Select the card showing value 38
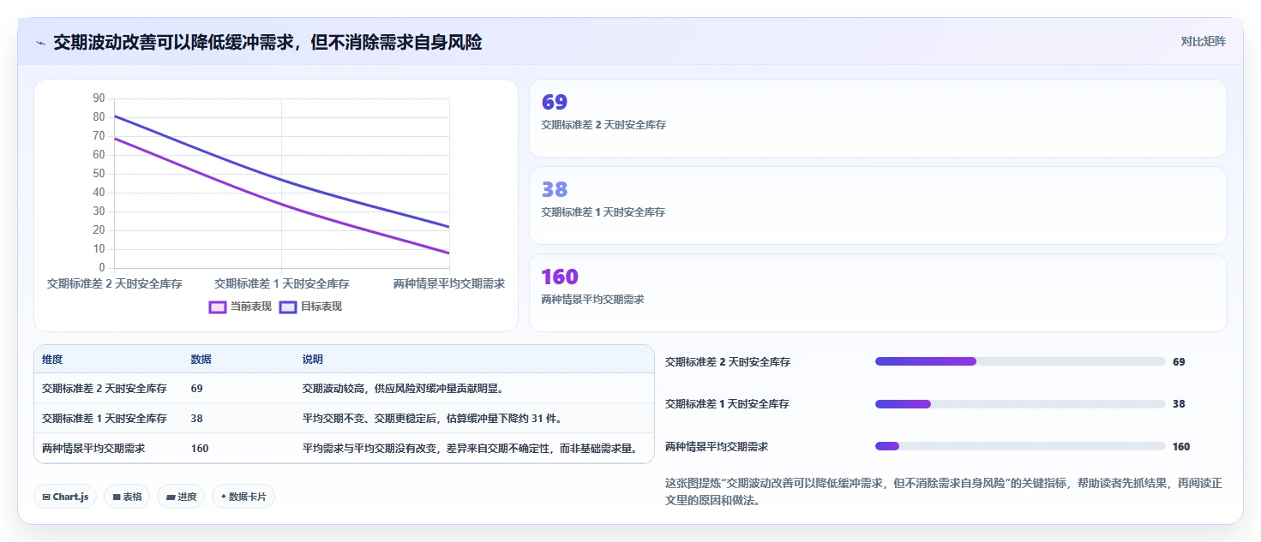The width and height of the screenshot is (1261, 542). tap(878, 205)
